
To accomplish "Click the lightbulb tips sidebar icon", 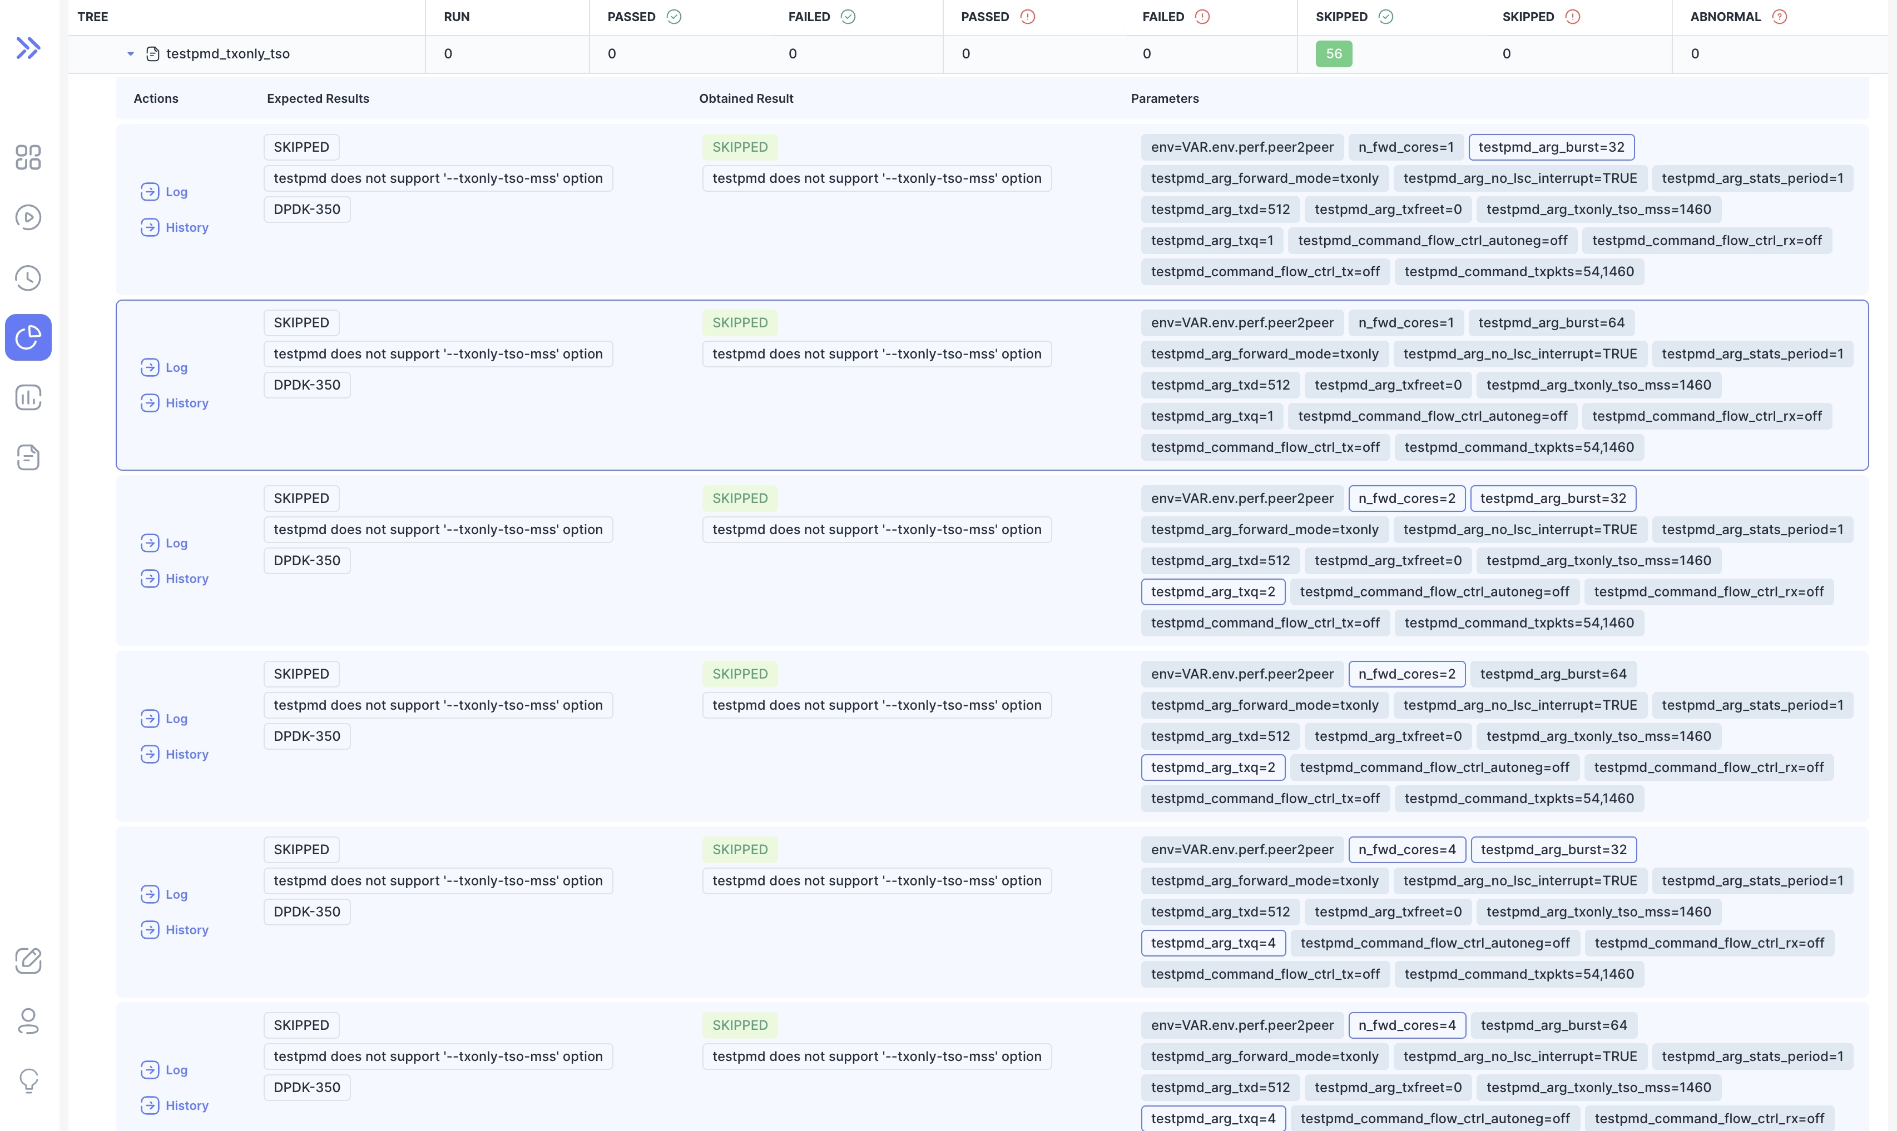I will [28, 1080].
